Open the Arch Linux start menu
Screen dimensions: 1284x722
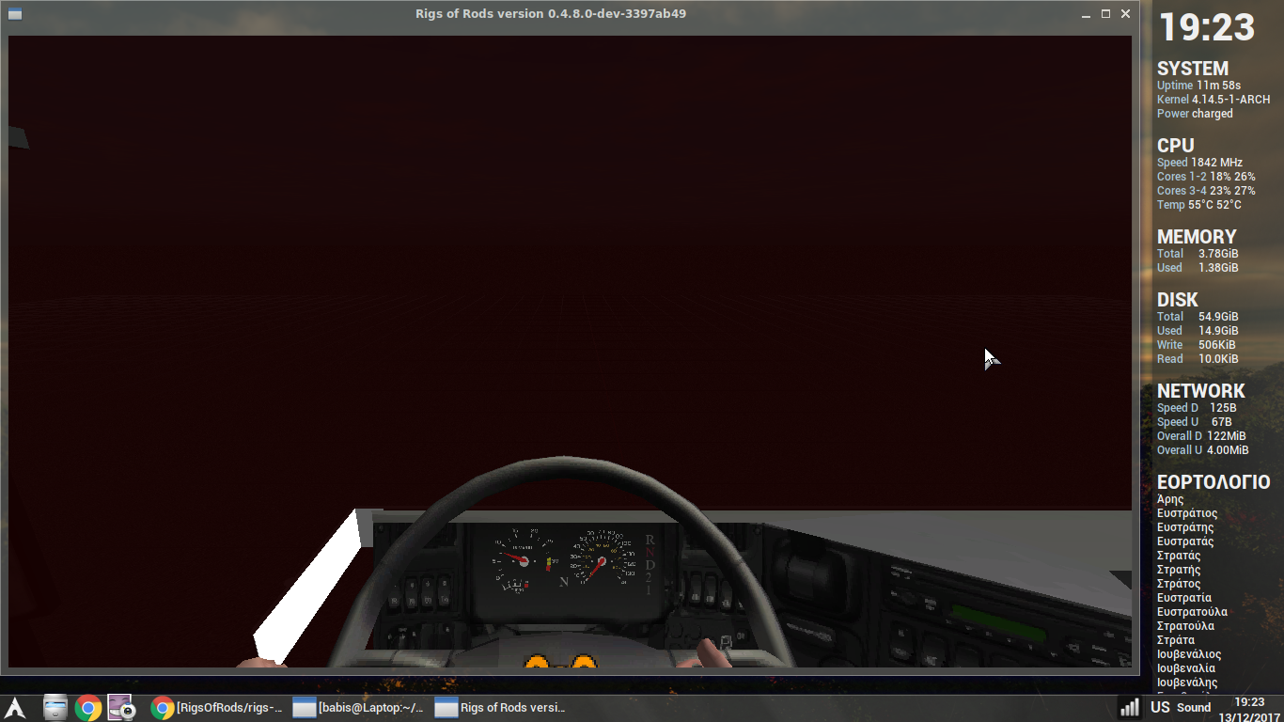click(x=15, y=708)
